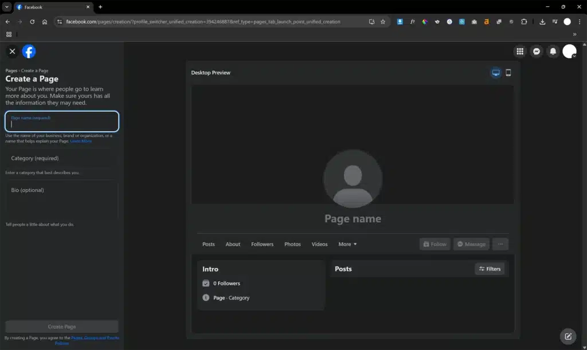Go back in browser history

coord(7,22)
